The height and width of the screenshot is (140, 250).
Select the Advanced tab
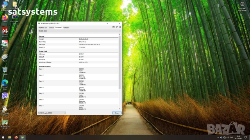click(x=59, y=28)
